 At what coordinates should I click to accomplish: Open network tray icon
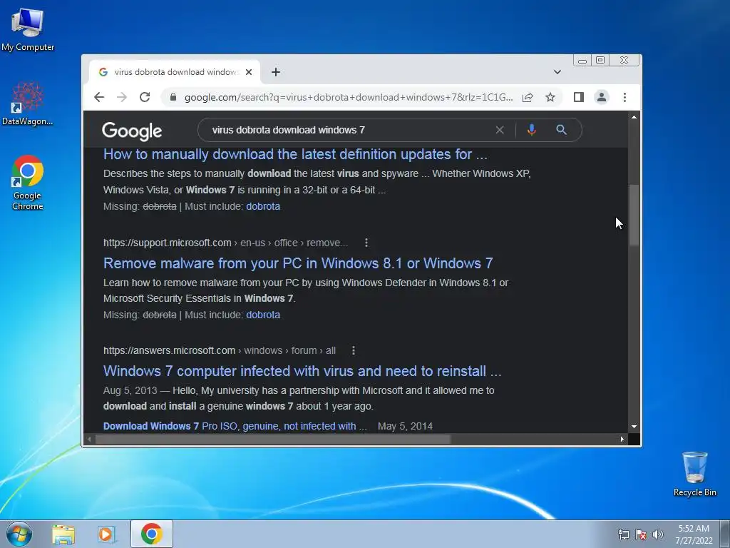[623, 534]
